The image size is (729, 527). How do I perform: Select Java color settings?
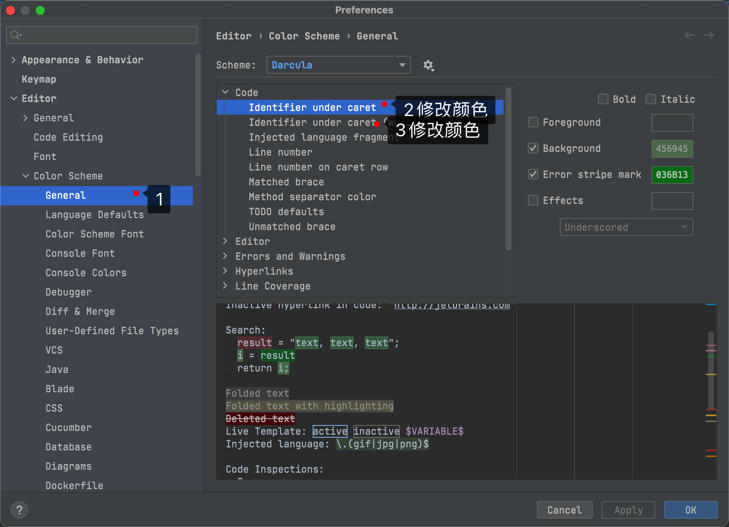click(57, 370)
